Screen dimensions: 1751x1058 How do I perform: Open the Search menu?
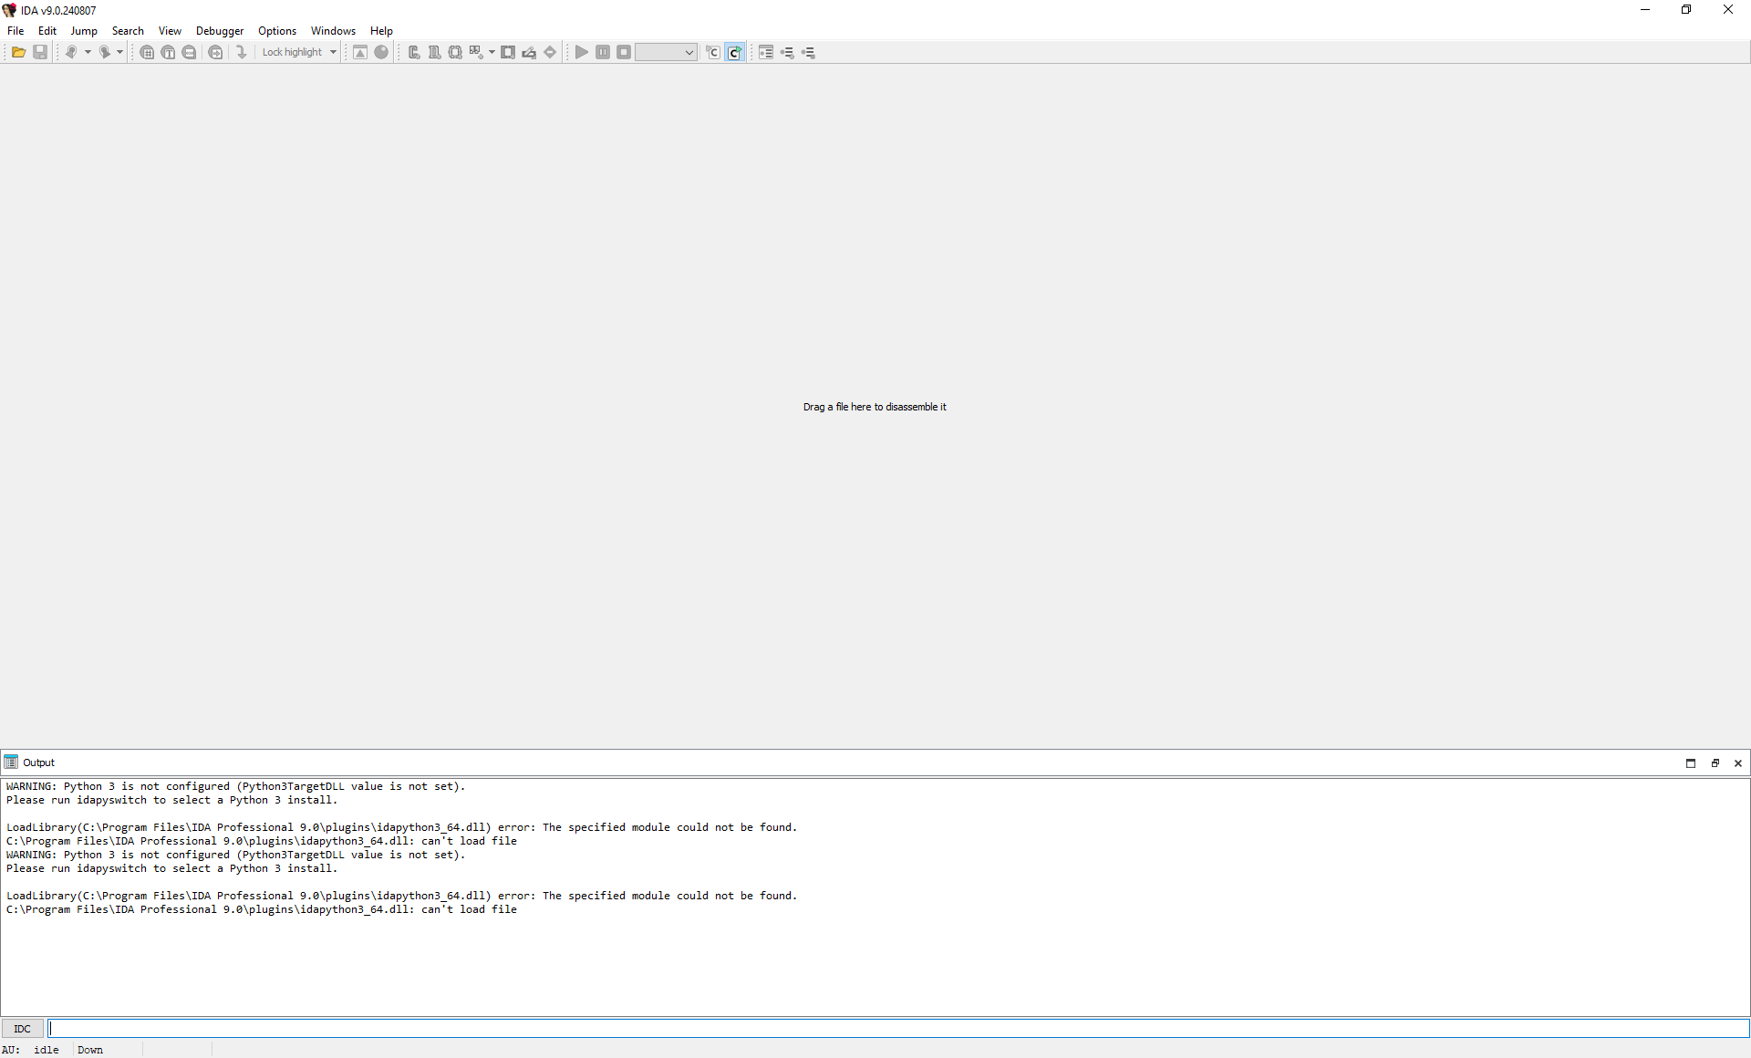point(128,30)
